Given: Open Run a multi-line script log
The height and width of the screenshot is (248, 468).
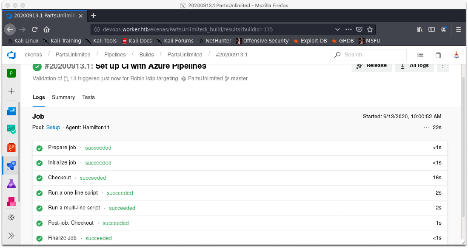Looking at the screenshot, I should (x=240, y=208).
